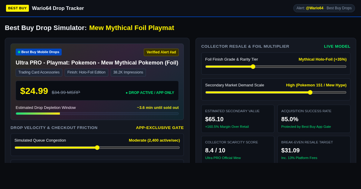Click the Estimated Secondary Value $65.10
Viewport: 361px width, 189px height.
tap(214, 119)
